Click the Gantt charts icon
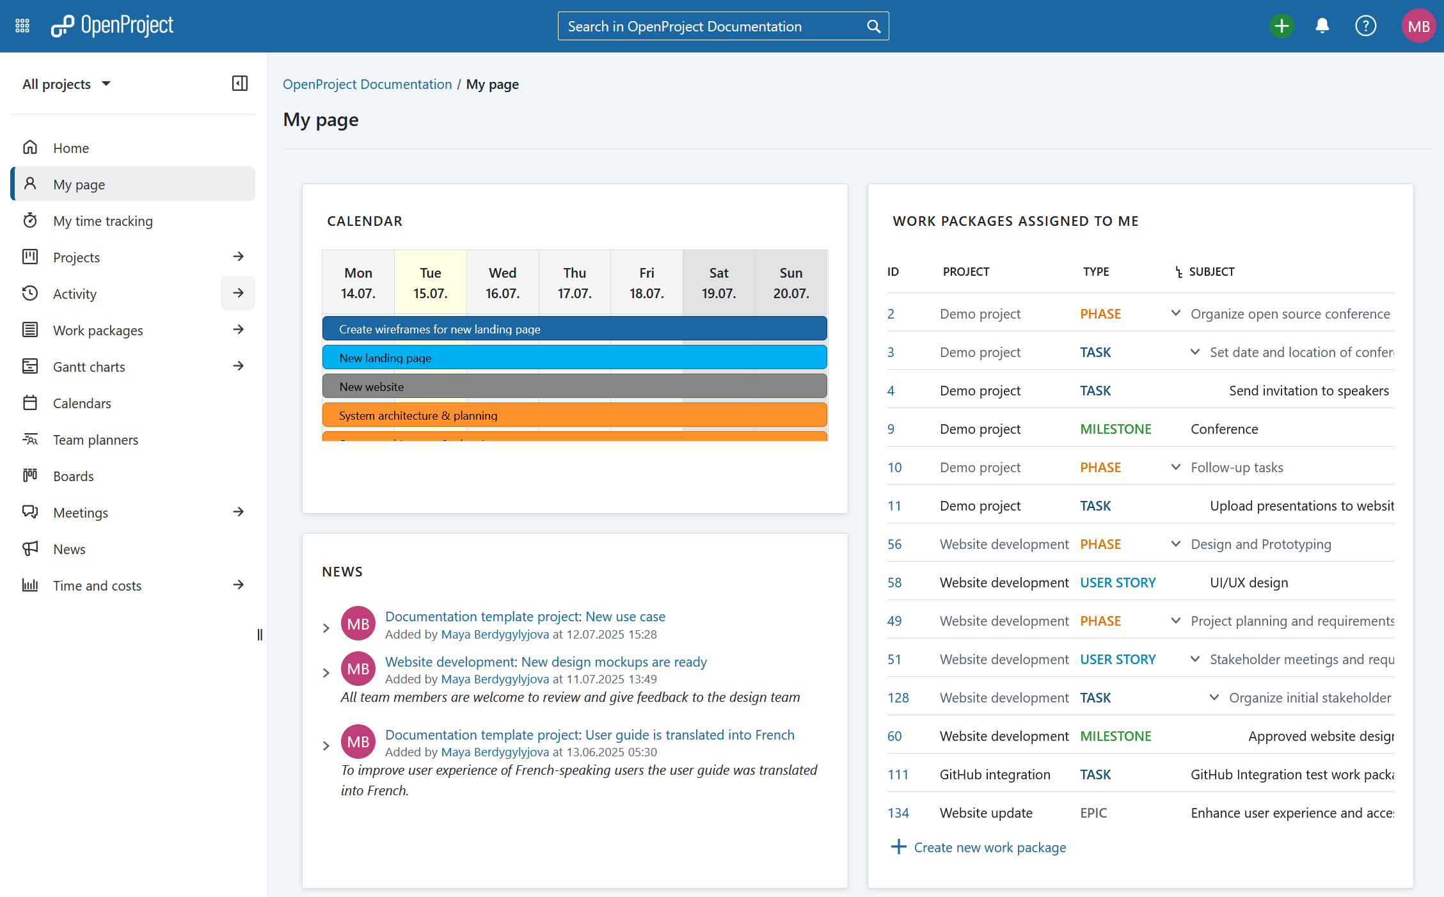The image size is (1444, 897). tap(30, 367)
